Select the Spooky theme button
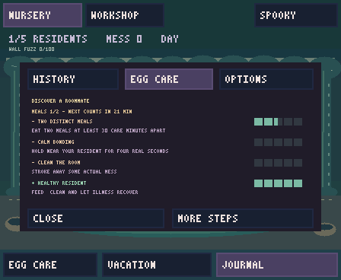 [x=296, y=15]
